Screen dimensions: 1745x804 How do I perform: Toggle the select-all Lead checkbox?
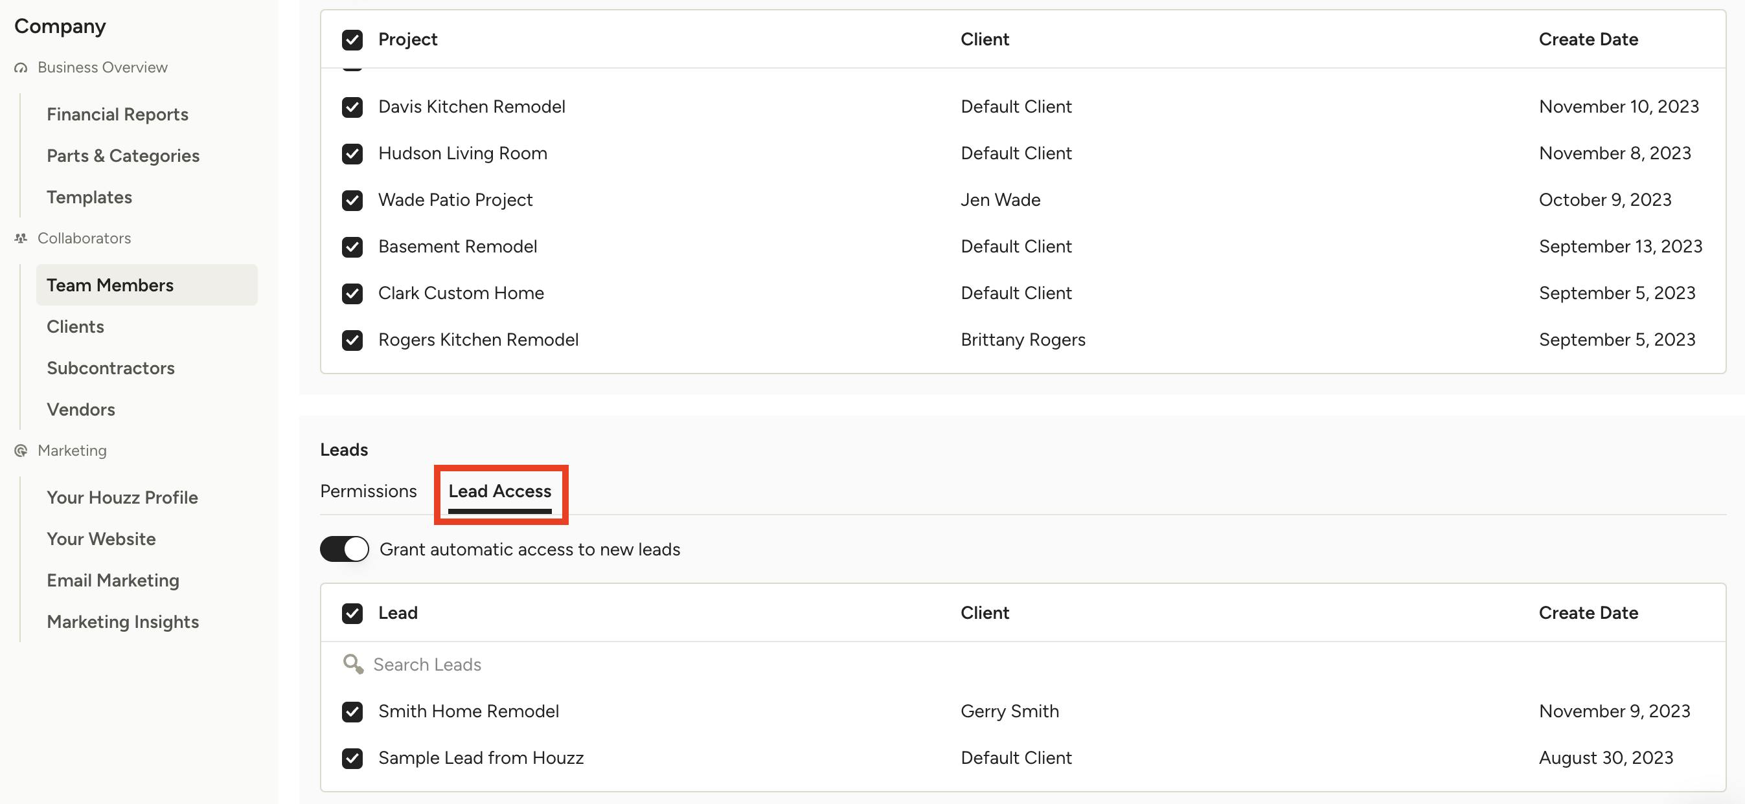click(x=352, y=613)
